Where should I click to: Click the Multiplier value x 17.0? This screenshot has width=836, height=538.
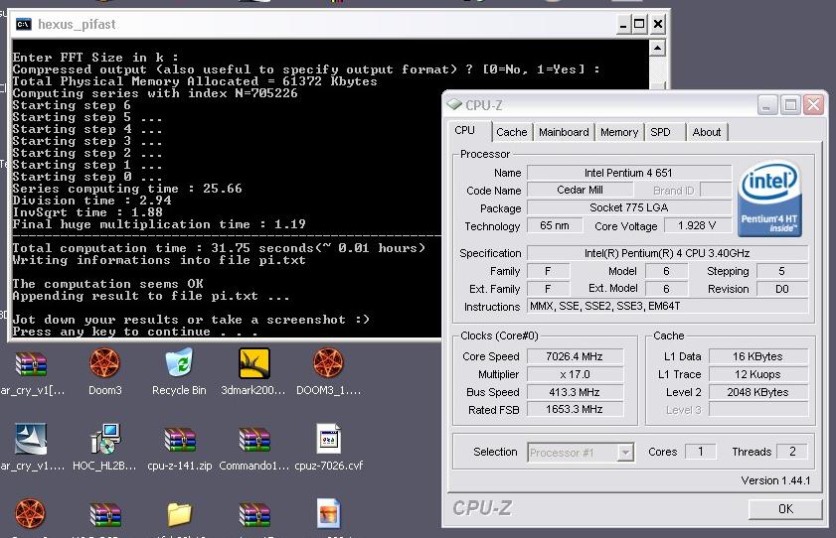coord(575,374)
